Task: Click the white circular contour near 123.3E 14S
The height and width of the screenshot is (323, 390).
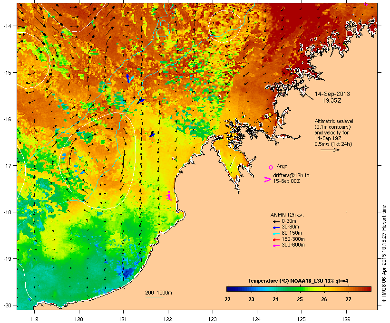Action: coord(225,26)
